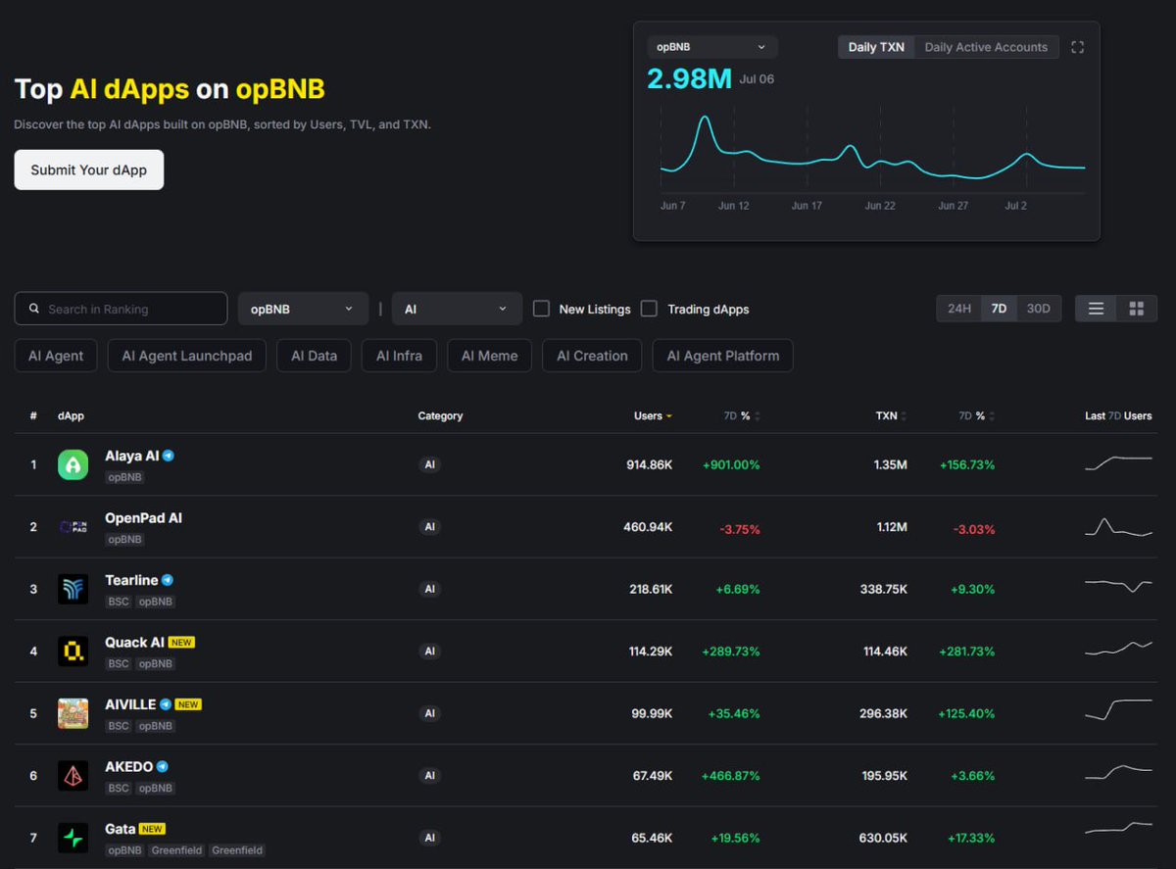
Task: Click the Telegram badge next to AIVILLE
Action: [x=166, y=704]
